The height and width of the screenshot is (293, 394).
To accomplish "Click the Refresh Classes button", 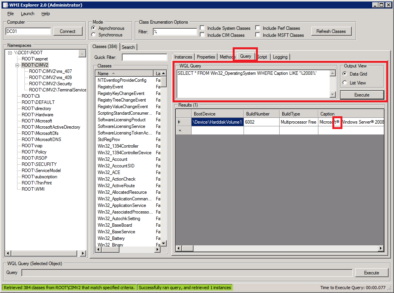I will coord(331,31).
